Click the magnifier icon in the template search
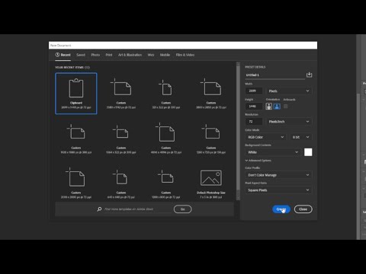Image resolution: width=366 pixels, height=274 pixels. (99, 209)
